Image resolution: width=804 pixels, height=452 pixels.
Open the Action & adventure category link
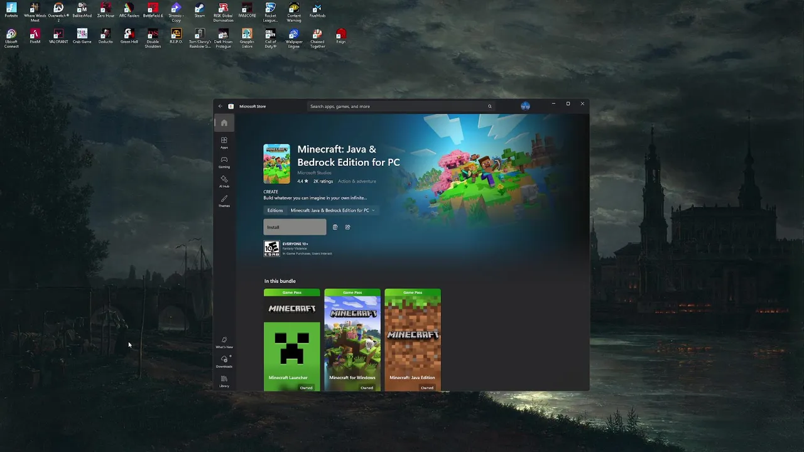357,181
